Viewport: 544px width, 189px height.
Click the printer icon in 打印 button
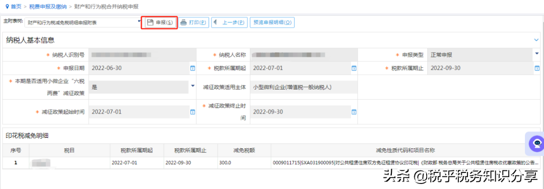pyautogui.click(x=183, y=23)
